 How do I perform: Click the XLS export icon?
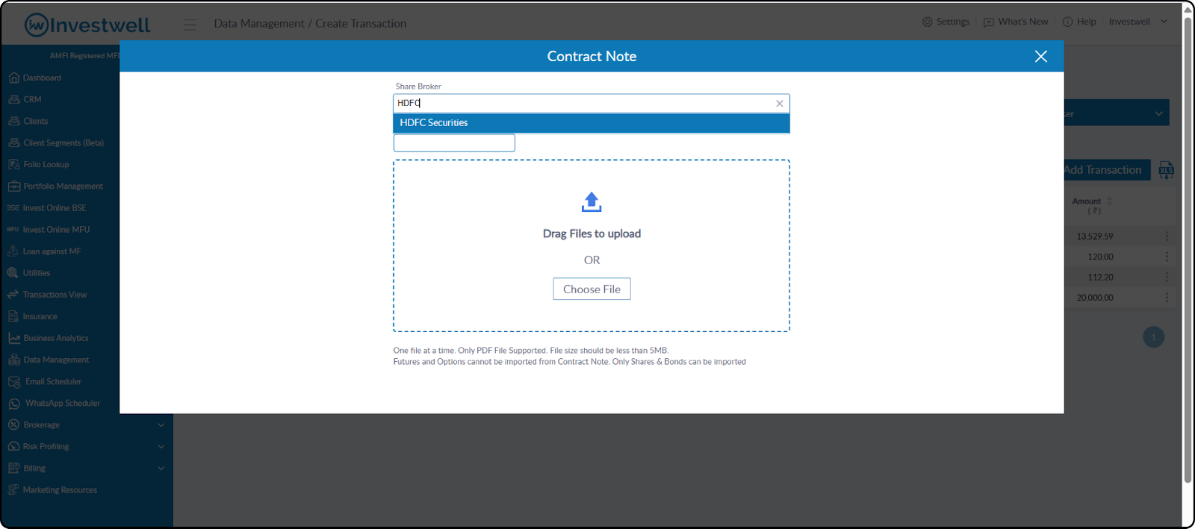(1166, 170)
